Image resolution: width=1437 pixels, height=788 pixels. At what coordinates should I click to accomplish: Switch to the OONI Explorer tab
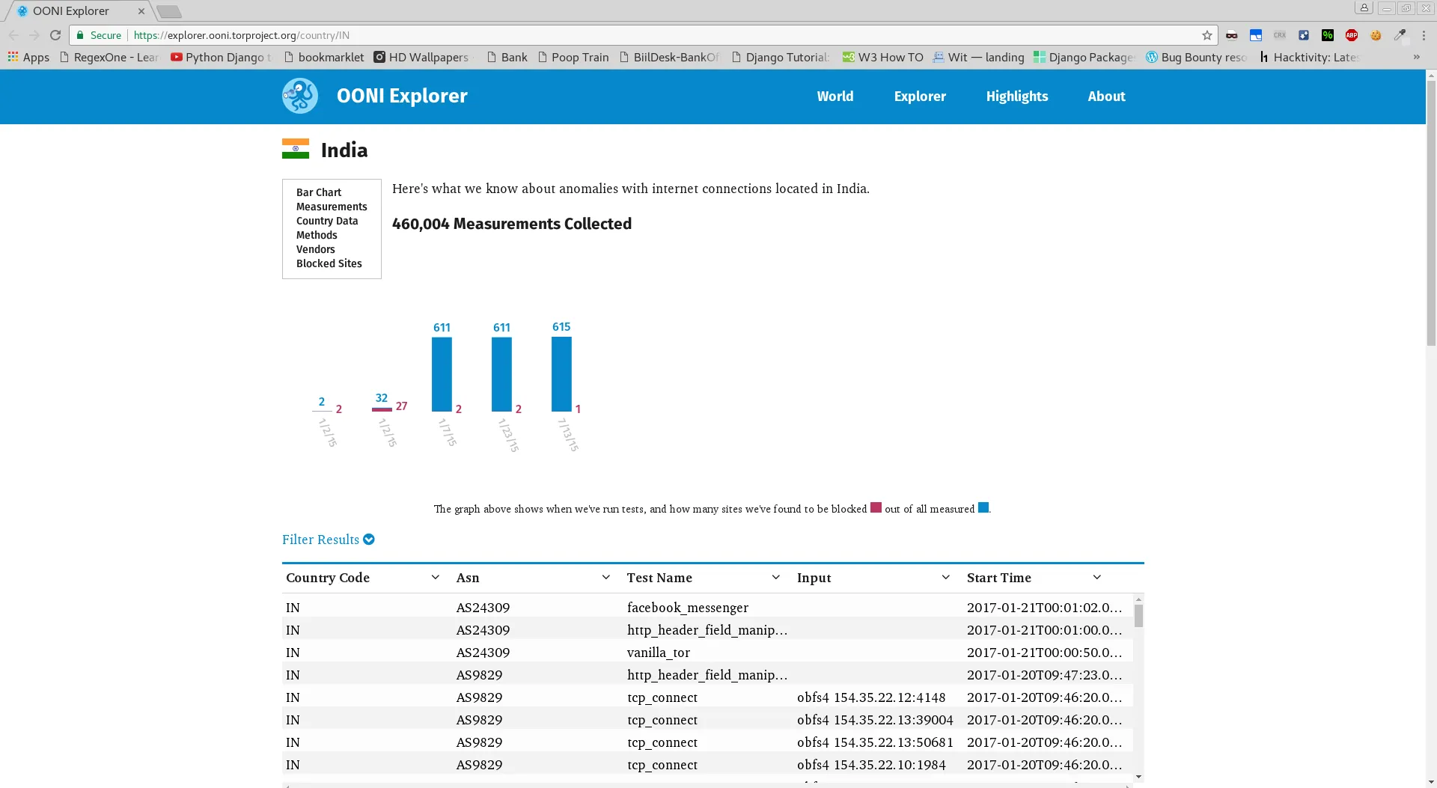[x=79, y=11]
